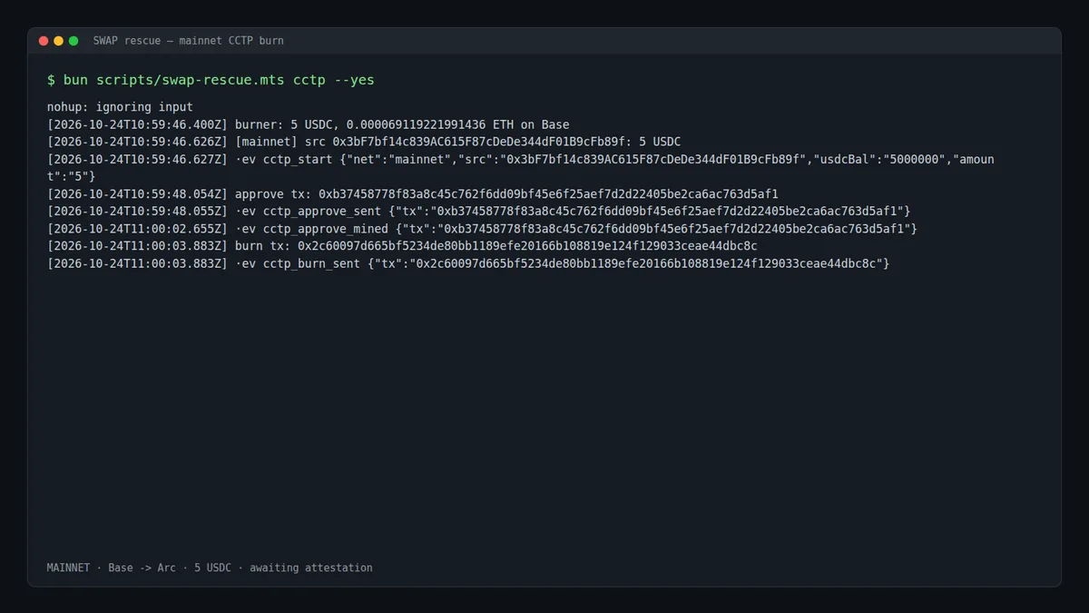The width and height of the screenshot is (1089, 613).
Task: Click the cctp_approve_mined event line
Action: coord(482,229)
